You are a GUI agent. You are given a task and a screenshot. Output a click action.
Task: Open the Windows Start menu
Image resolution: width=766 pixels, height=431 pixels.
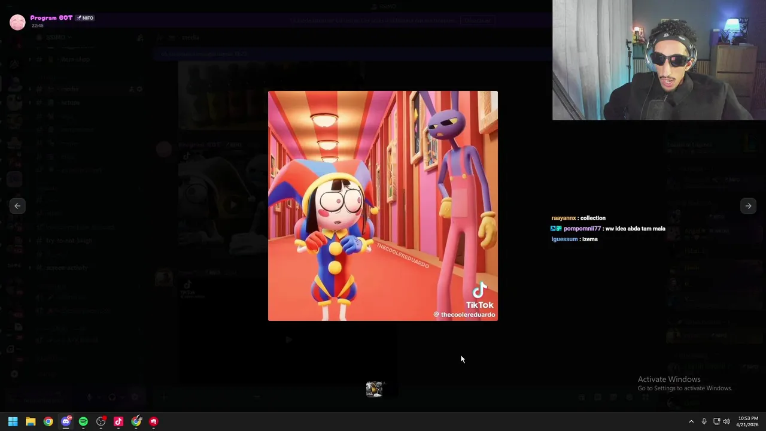[13, 421]
